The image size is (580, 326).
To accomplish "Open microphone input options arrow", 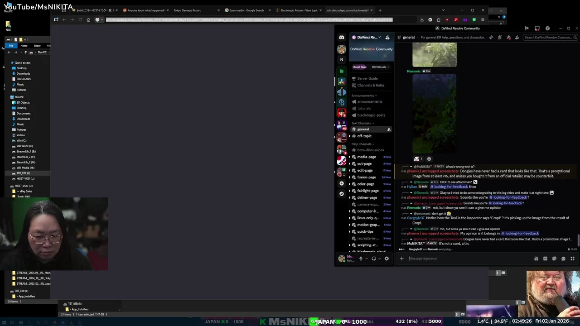I will [366, 259].
